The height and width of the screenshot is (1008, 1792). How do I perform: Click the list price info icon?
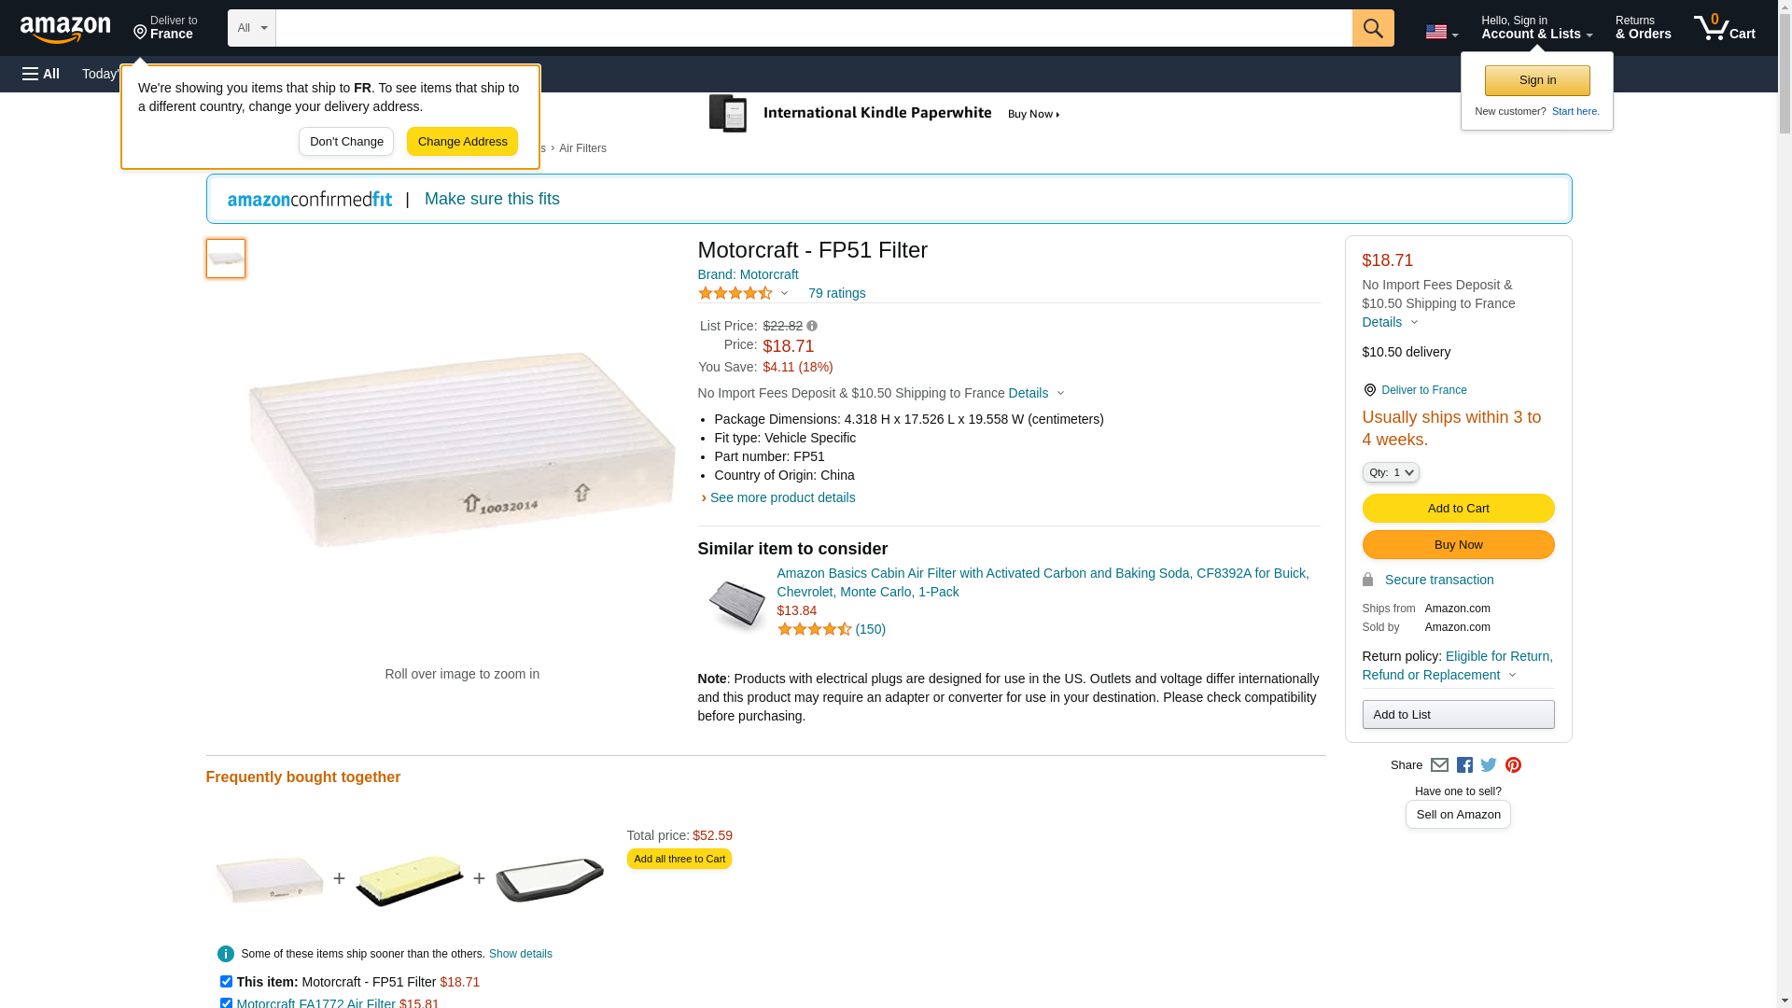(812, 326)
